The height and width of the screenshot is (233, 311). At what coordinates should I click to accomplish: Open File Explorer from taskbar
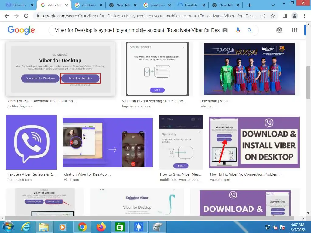[44, 227]
